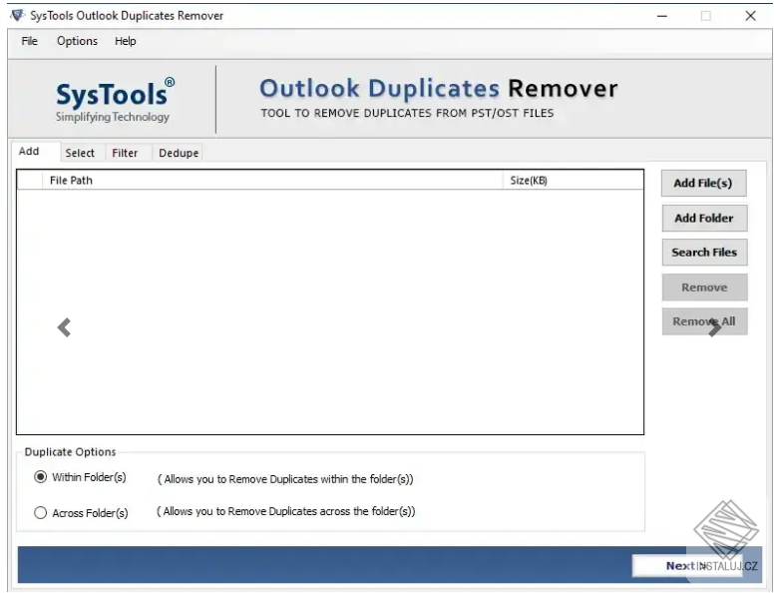Click the Size(KB) column header
This screenshot has height=593, width=777.
574,181
